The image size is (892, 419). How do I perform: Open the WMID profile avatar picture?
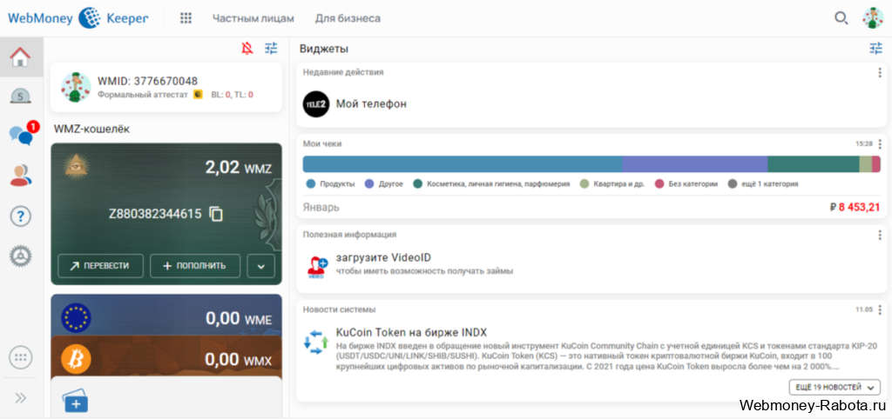pos(77,88)
